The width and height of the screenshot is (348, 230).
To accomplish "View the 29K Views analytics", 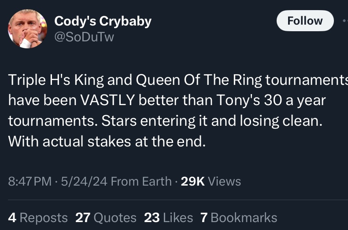I will click(211, 181).
